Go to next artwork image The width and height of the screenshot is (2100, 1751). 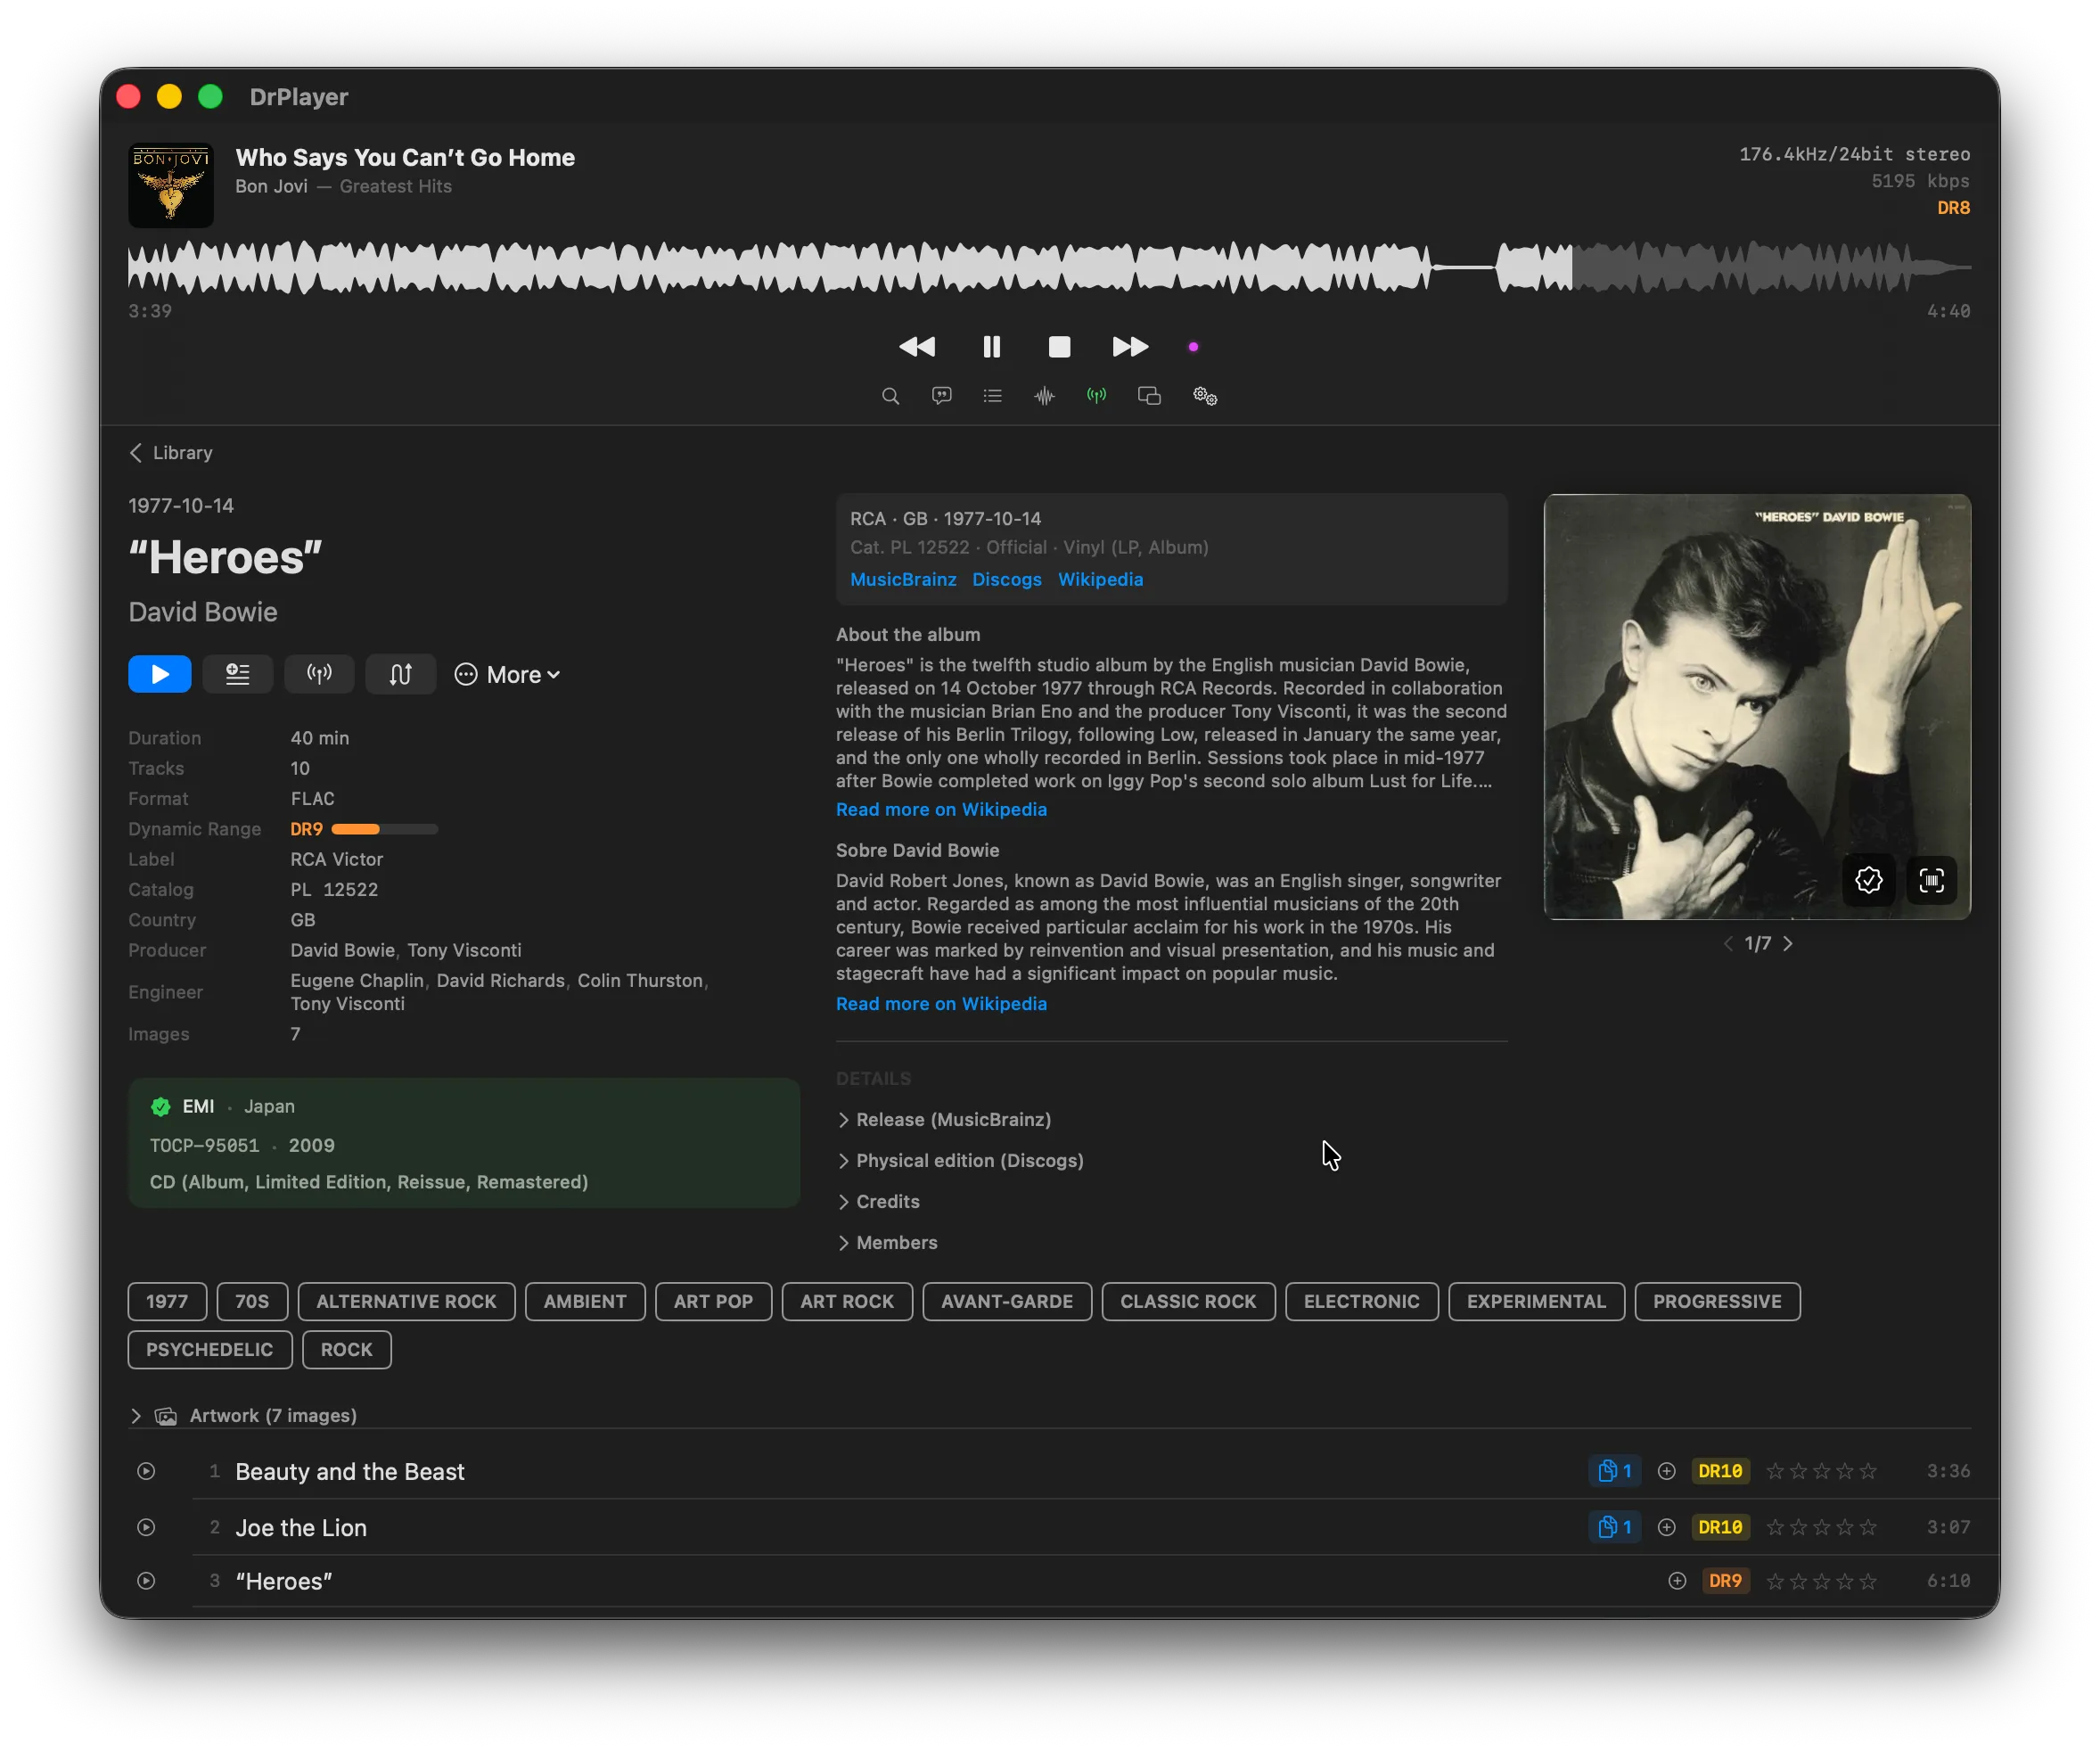[1788, 944]
